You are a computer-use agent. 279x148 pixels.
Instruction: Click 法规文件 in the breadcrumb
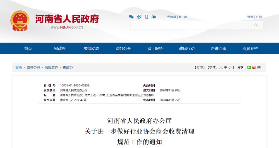click(x=51, y=67)
